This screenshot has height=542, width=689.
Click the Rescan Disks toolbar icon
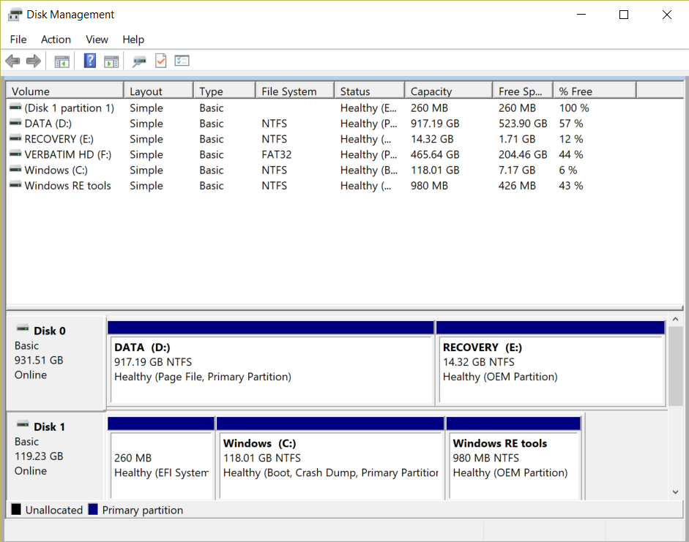[x=139, y=61]
